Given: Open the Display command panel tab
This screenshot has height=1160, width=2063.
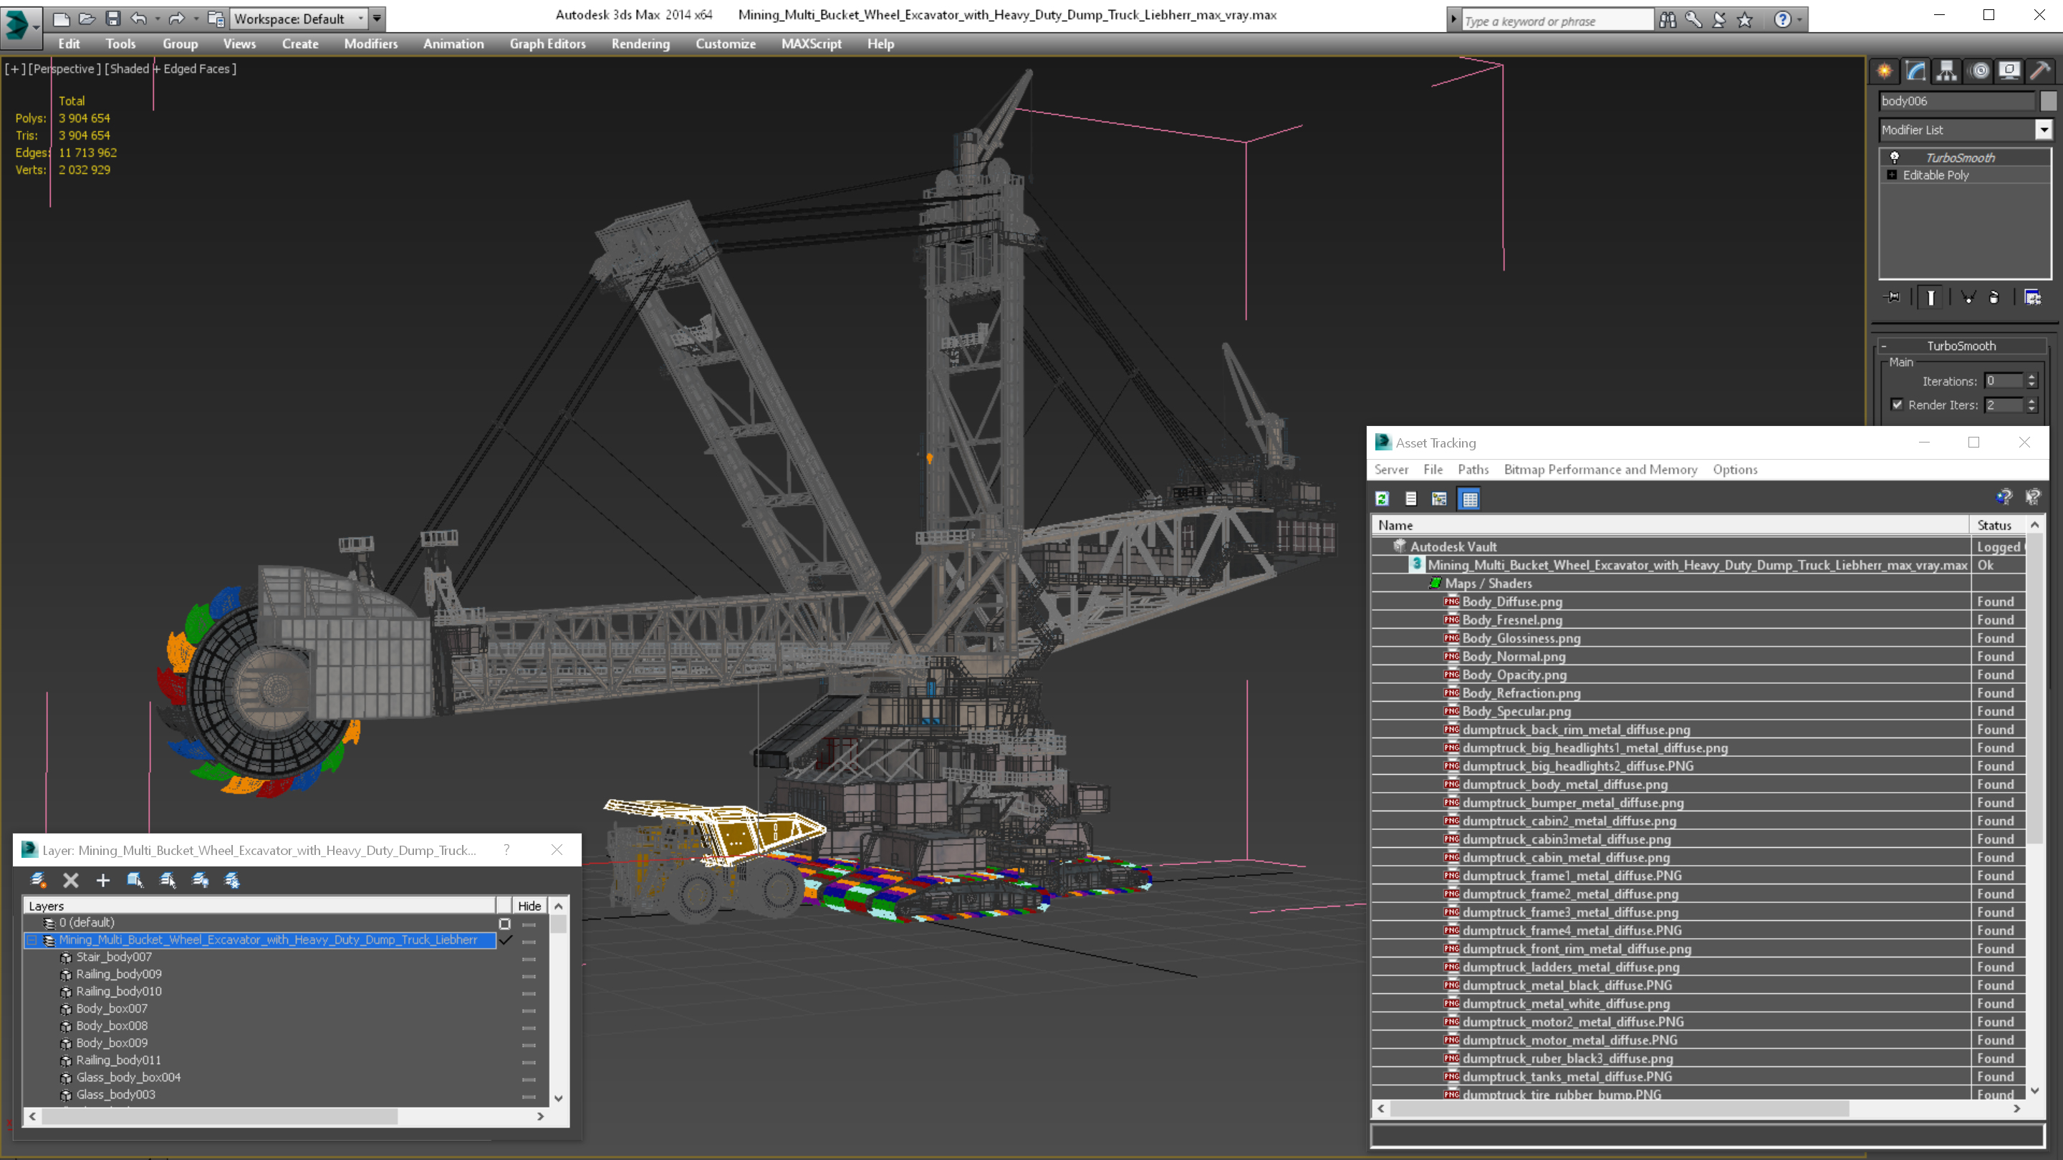Looking at the screenshot, I should [2009, 72].
